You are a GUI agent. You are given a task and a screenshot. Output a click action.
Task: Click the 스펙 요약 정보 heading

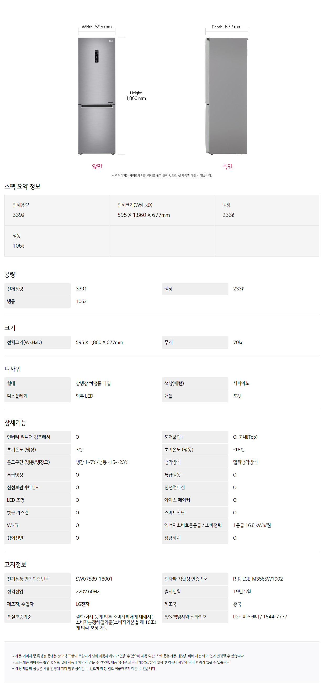pyautogui.click(x=23, y=186)
